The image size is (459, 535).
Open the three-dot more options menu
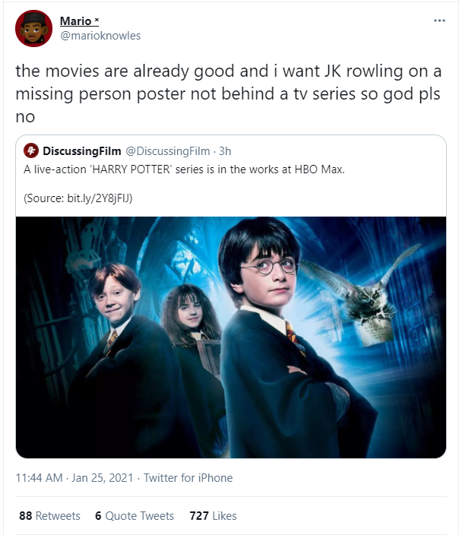(x=439, y=21)
